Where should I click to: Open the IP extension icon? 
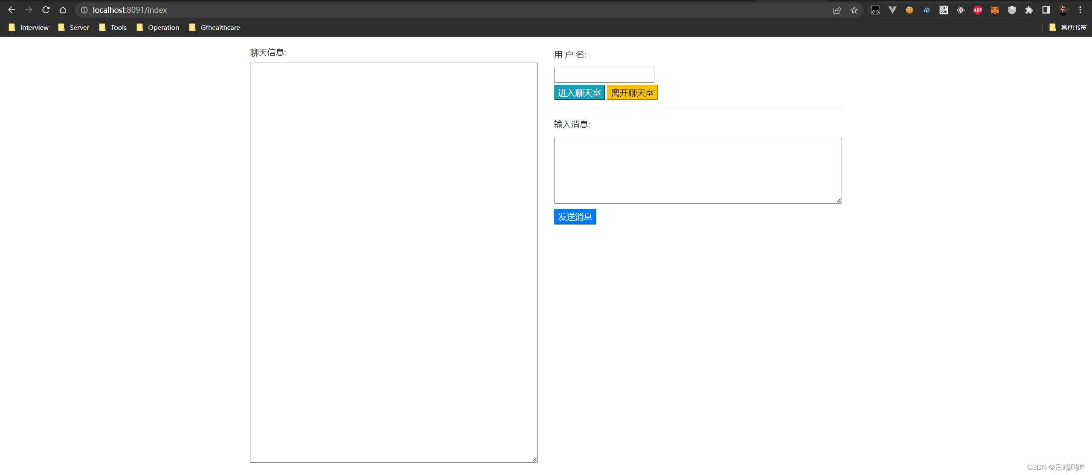[x=926, y=10]
